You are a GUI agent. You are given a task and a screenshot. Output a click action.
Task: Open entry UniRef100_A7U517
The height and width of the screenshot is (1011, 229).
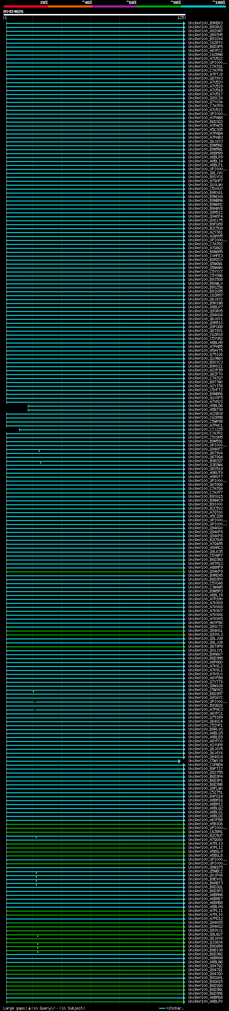205,94
